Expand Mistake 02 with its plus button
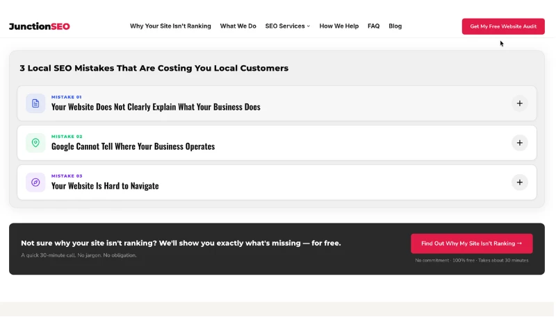 click(519, 143)
